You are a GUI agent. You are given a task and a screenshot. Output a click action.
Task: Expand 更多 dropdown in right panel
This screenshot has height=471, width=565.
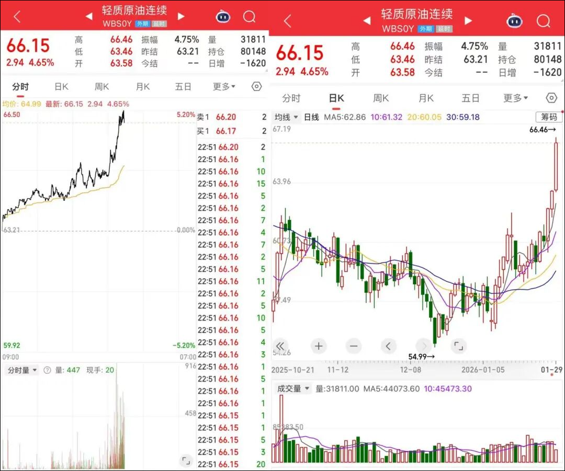(516, 98)
